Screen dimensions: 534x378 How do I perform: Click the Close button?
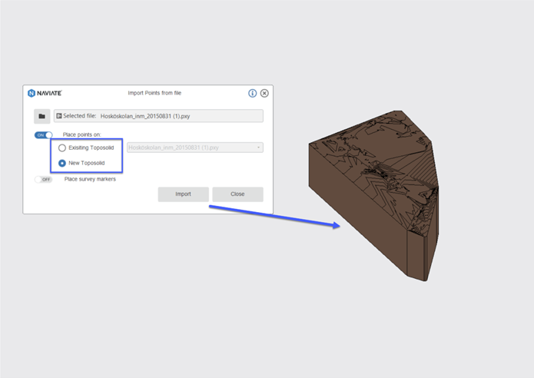[x=237, y=194]
